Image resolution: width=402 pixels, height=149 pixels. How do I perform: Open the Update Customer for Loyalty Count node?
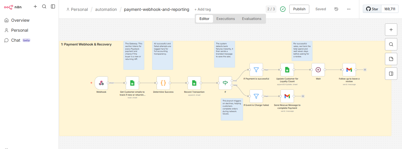coord(287,70)
